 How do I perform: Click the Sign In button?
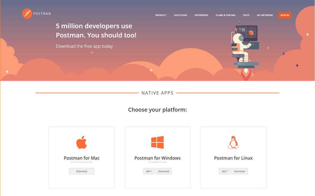285,15
